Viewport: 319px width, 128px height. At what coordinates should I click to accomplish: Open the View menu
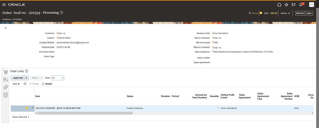coord(16,84)
